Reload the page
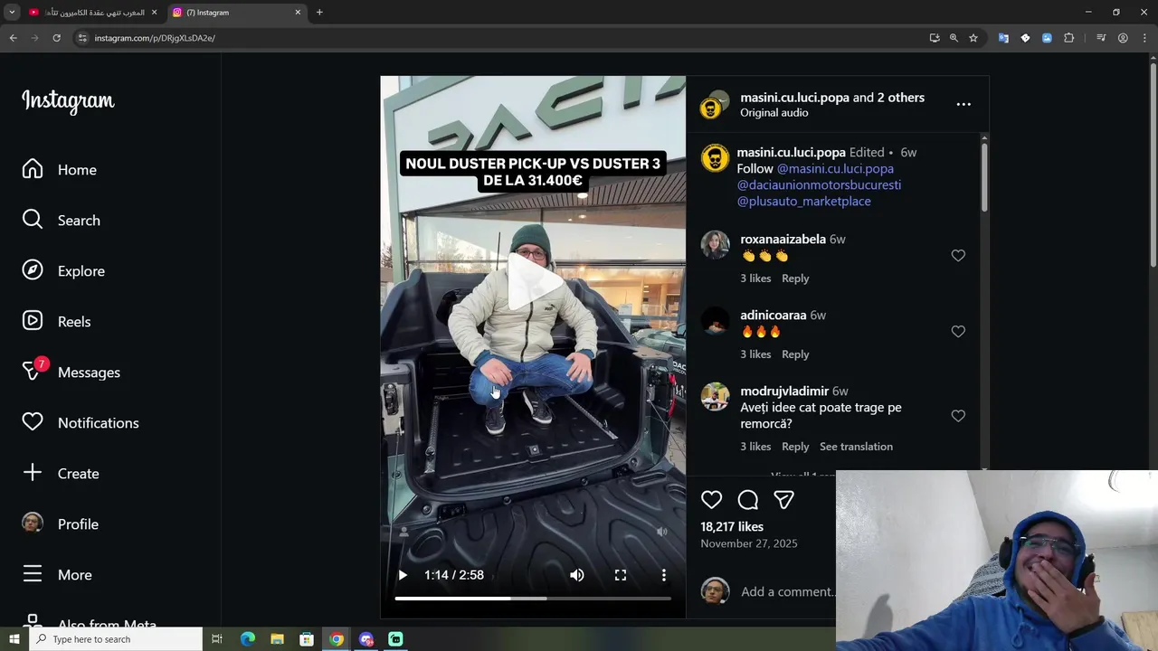 (x=56, y=38)
